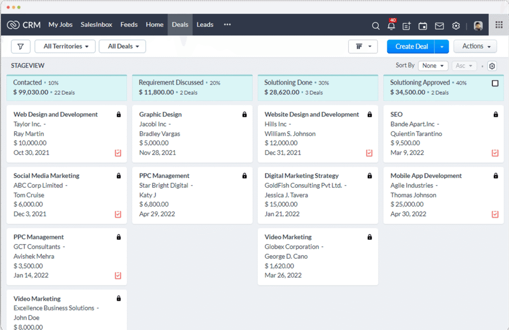Click account GoldFish Consulting Pvt Ltd.

303,186
